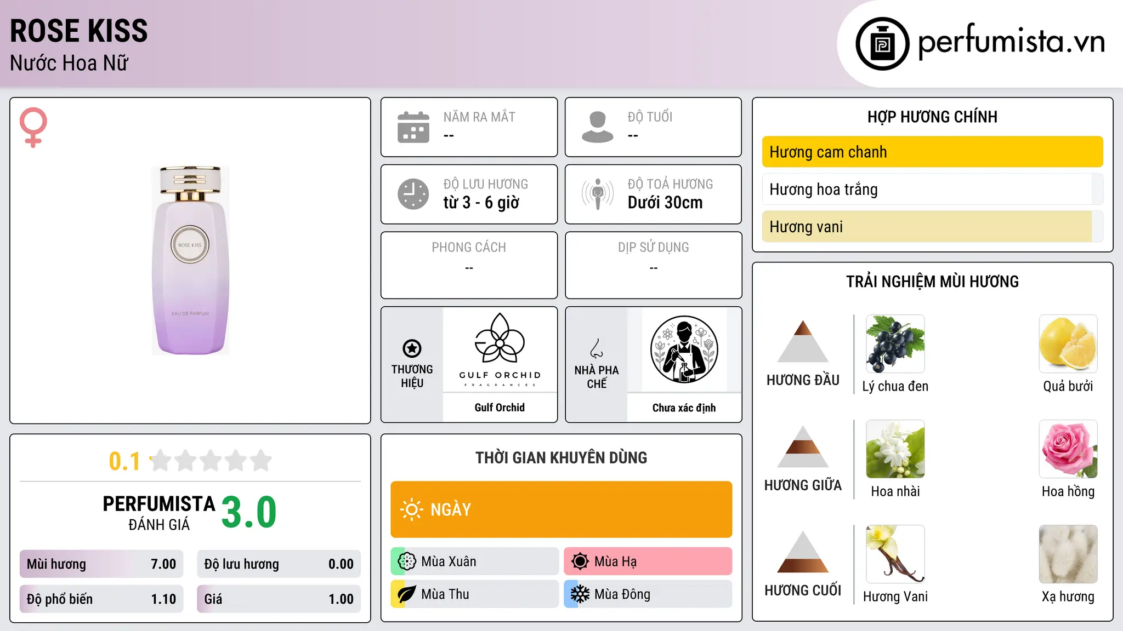
Task: Click the perfumista.vn perfume bottle logo icon
Action: [x=882, y=44]
